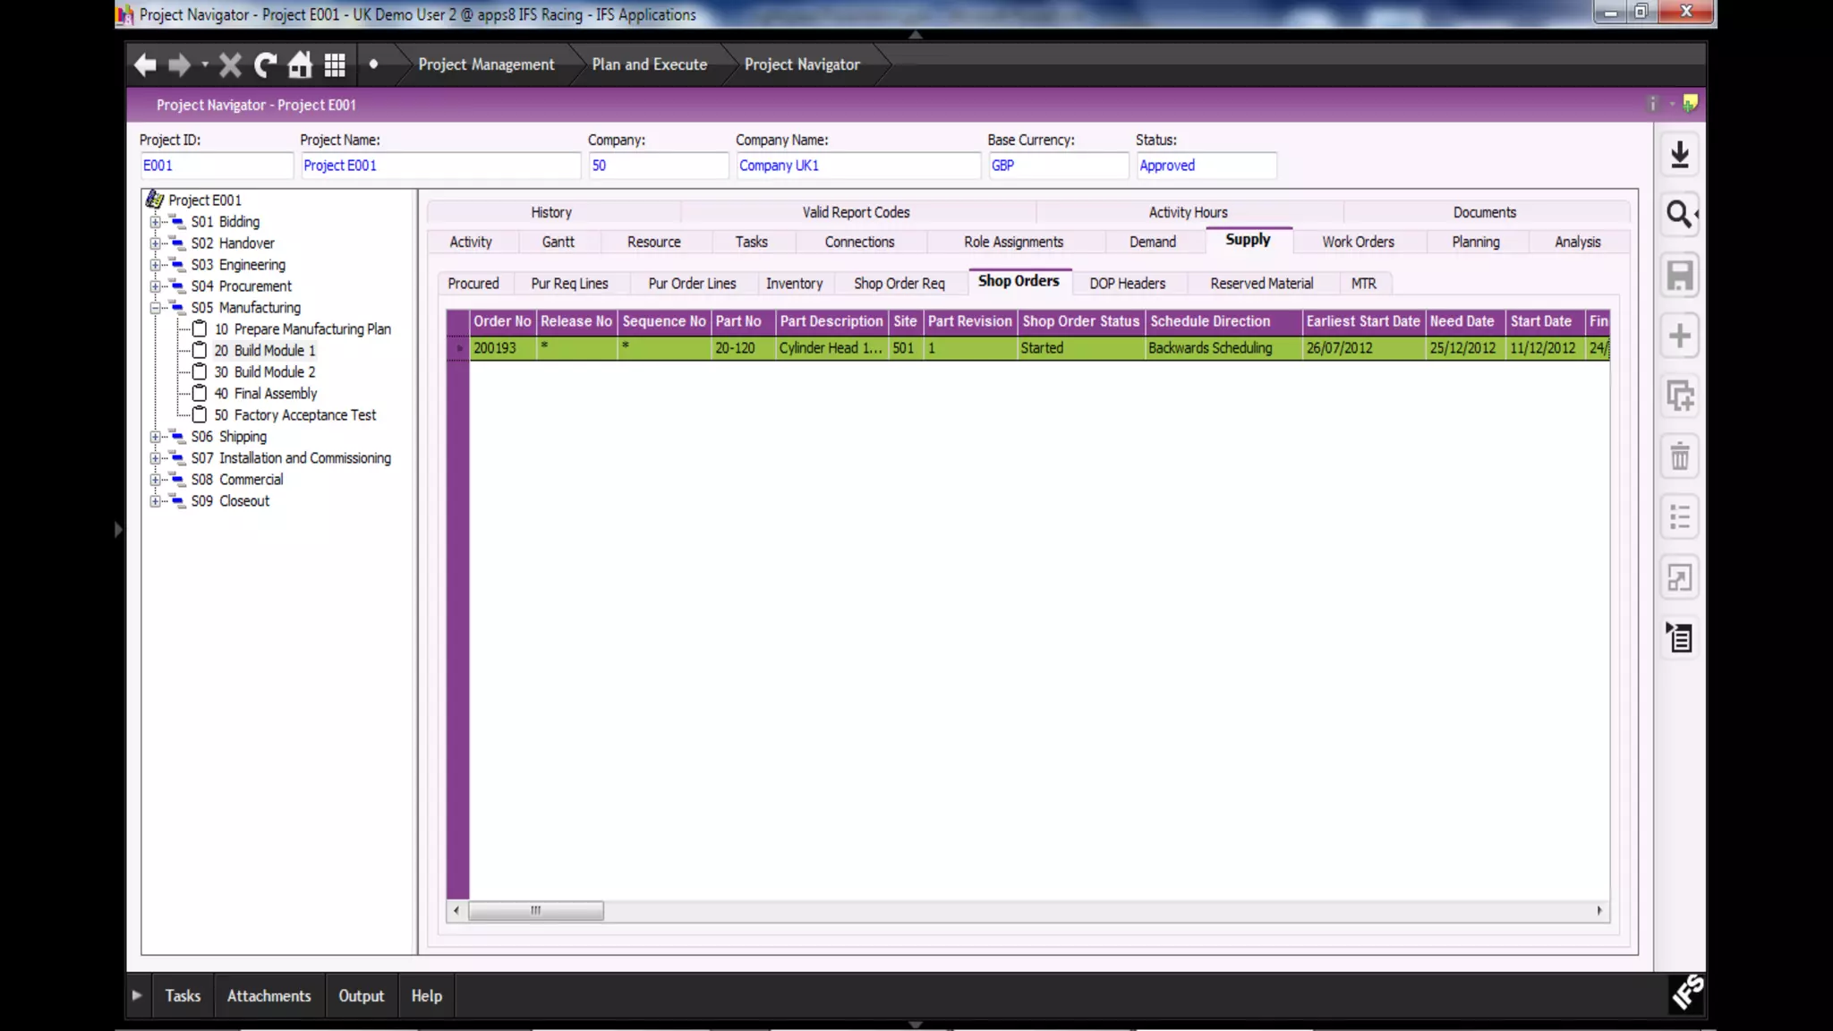1833x1031 pixels.
Task: Switch to the Gantt tab
Action: pos(558,243)
